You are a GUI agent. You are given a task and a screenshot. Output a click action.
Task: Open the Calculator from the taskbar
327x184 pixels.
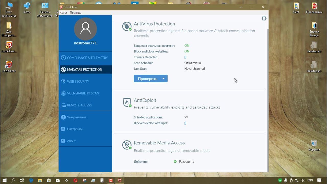click(x=102, y=180)
